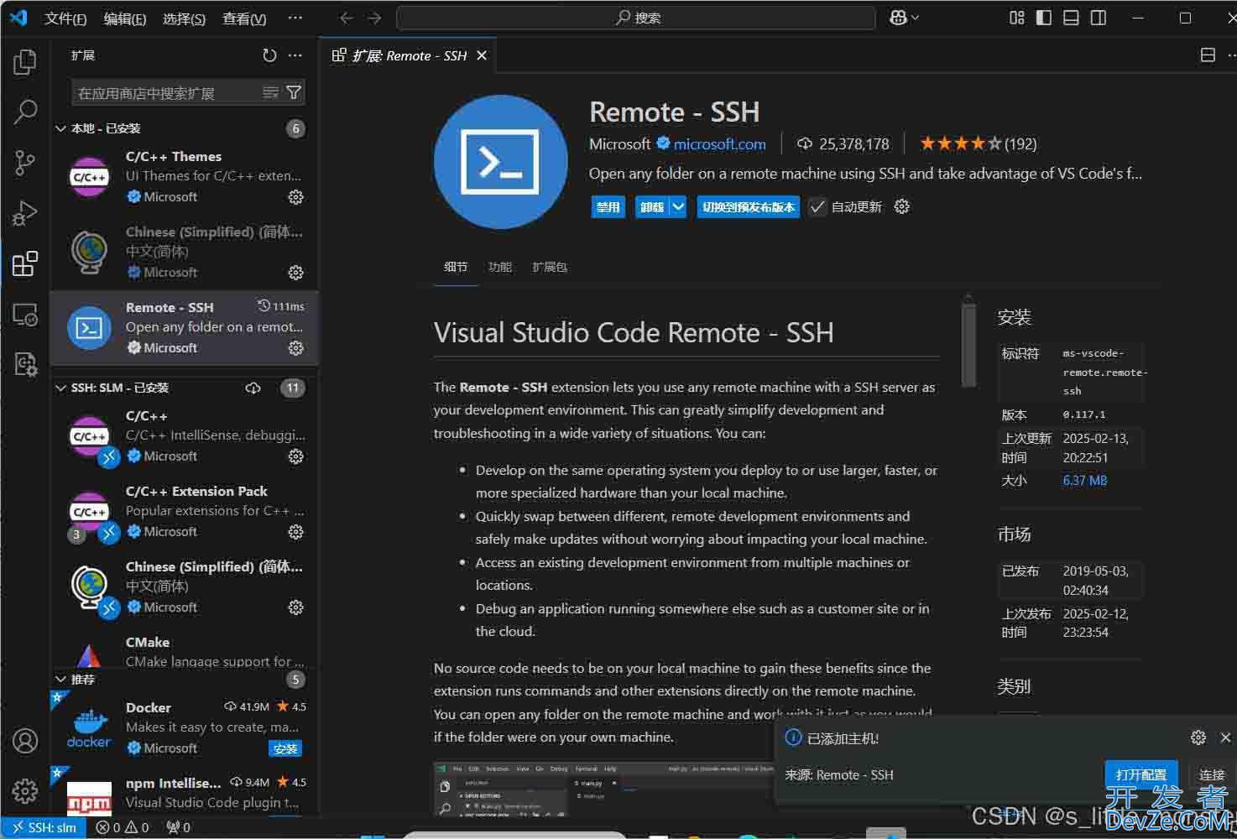The image size is (1237, 839).
Task: Open the microsoft.com publisher link
Action: (x=719, y=144)
